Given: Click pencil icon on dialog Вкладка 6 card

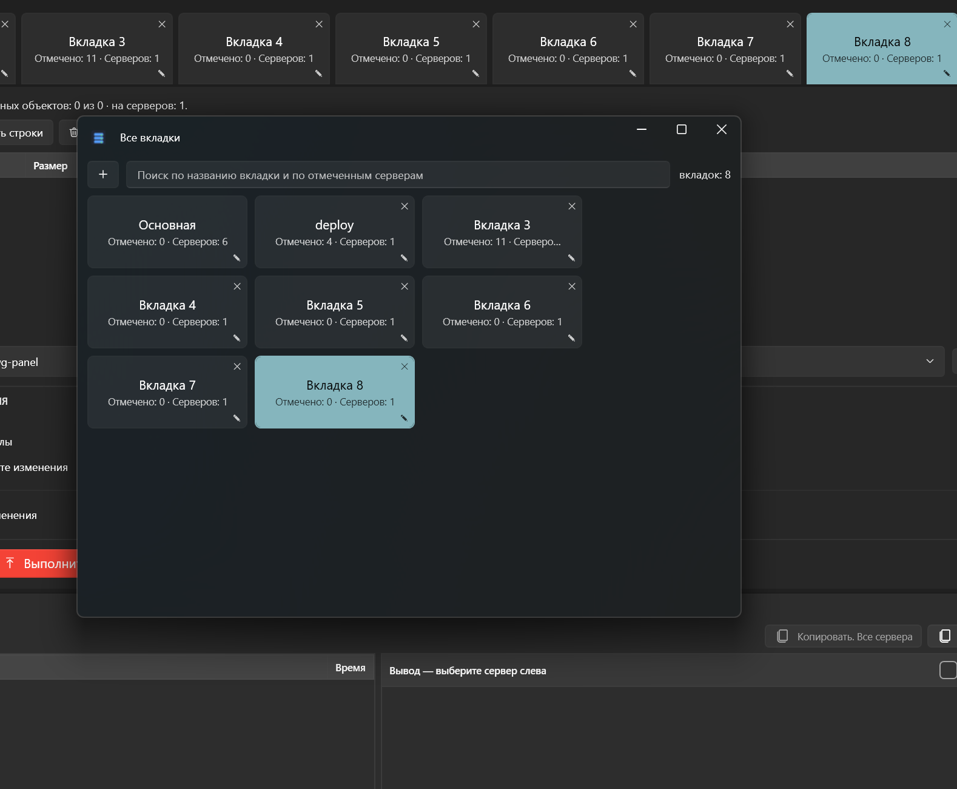Looking at the screenshot, I should (x=571, y=338).
